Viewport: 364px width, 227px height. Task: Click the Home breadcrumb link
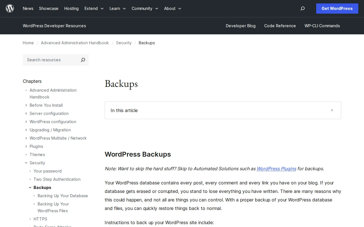pyautogui.click(x=28, y=43)
